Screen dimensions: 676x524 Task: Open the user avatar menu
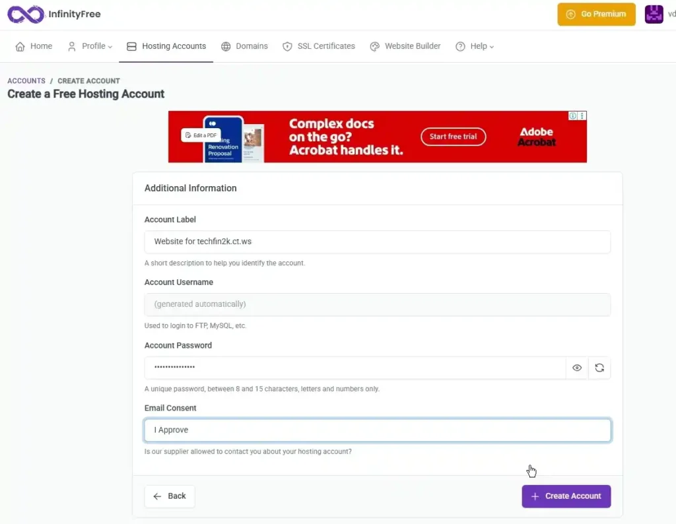[654, 15]
